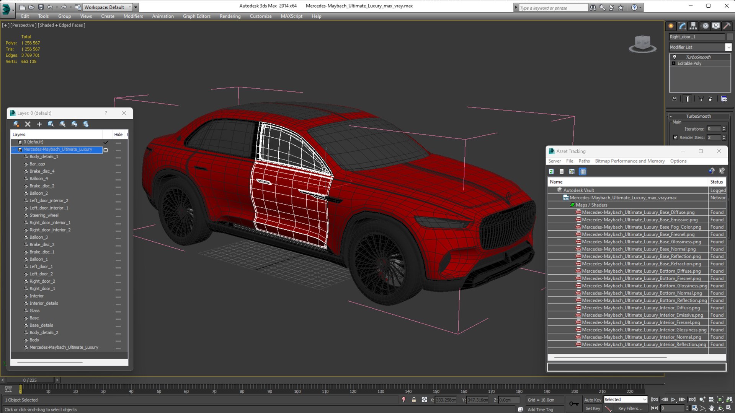The width and height of the screenshot is (735, 413).
Task: Toggle TurboSmooth lightbulb visibility in stack
Action: point(675,57)
